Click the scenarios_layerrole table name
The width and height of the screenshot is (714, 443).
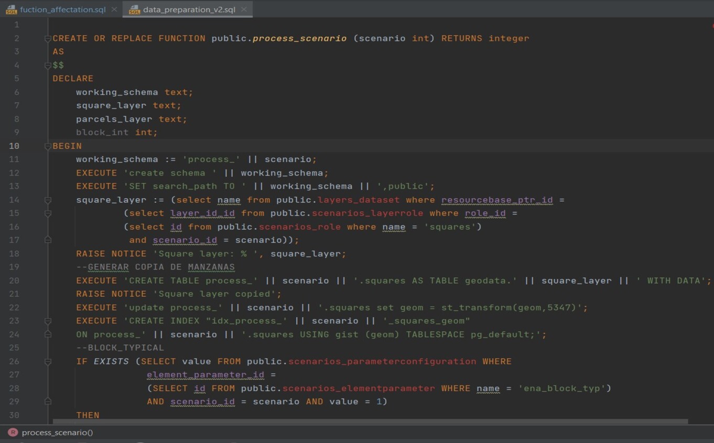click(x=367, y=213)
